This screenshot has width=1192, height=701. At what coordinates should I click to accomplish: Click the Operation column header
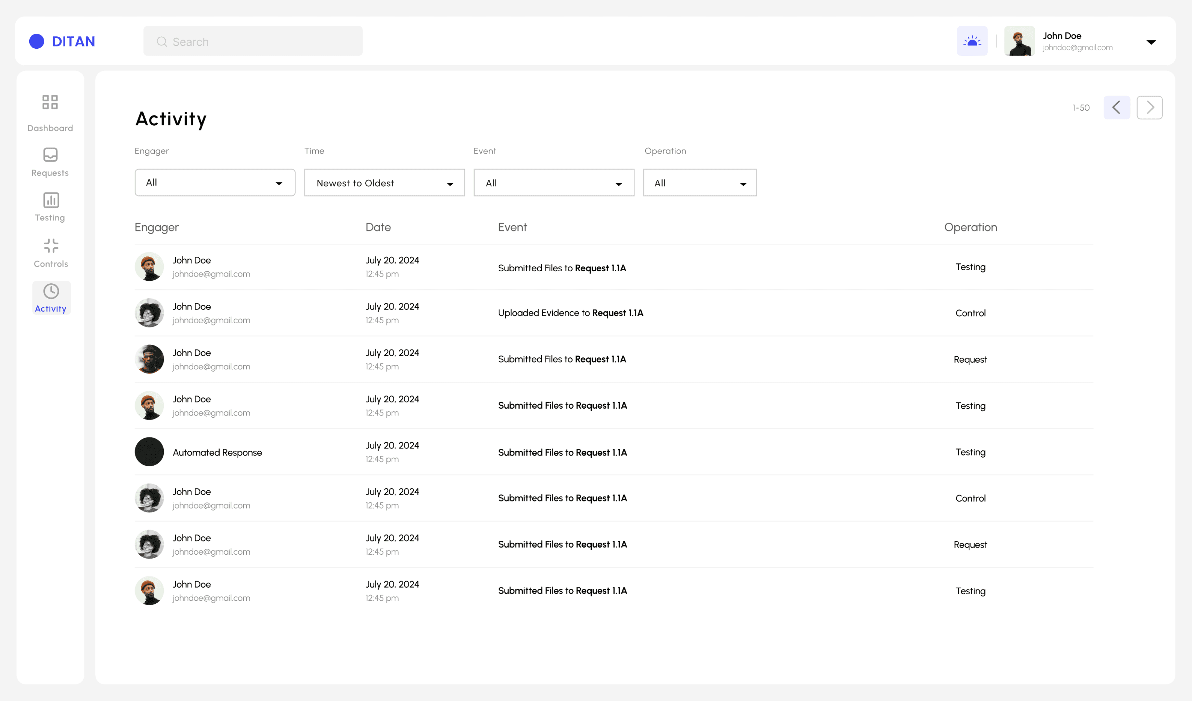click(x=971, y=227)
